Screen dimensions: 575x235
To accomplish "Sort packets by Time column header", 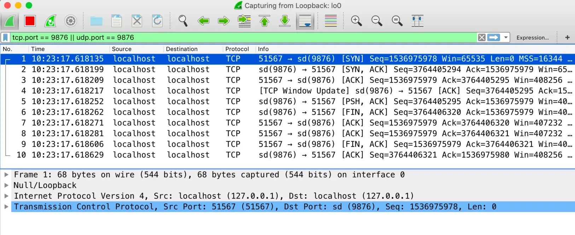I will coord(38,49).
